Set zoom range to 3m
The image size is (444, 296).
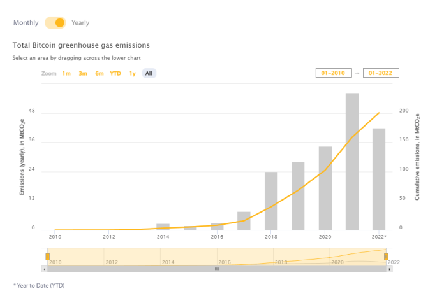click(x=83, y=73)
